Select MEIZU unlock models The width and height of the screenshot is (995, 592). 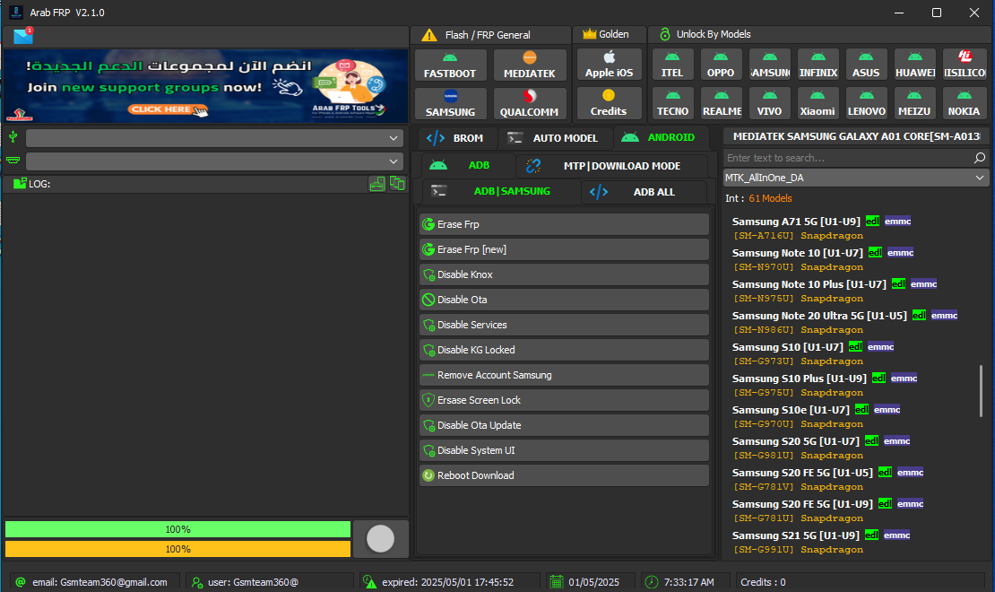(x=915, y=103)
